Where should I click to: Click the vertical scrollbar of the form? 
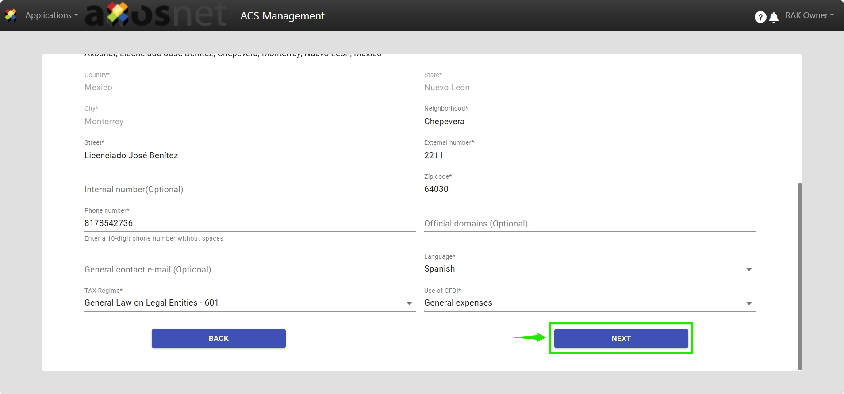pyautogui.click(x=799, y=275)
